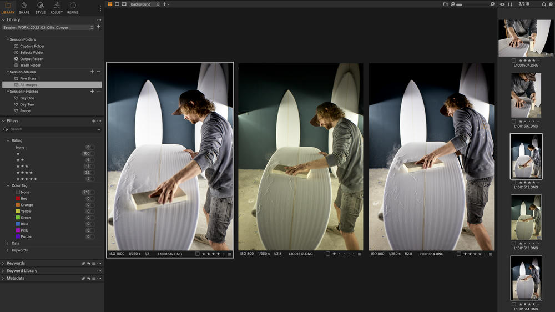Image resolution: width=555 pixels, height=312 pixels.
Task: Tick the color tag checkbox under L1001512.DNG in viewer
Action: point(198,254)
